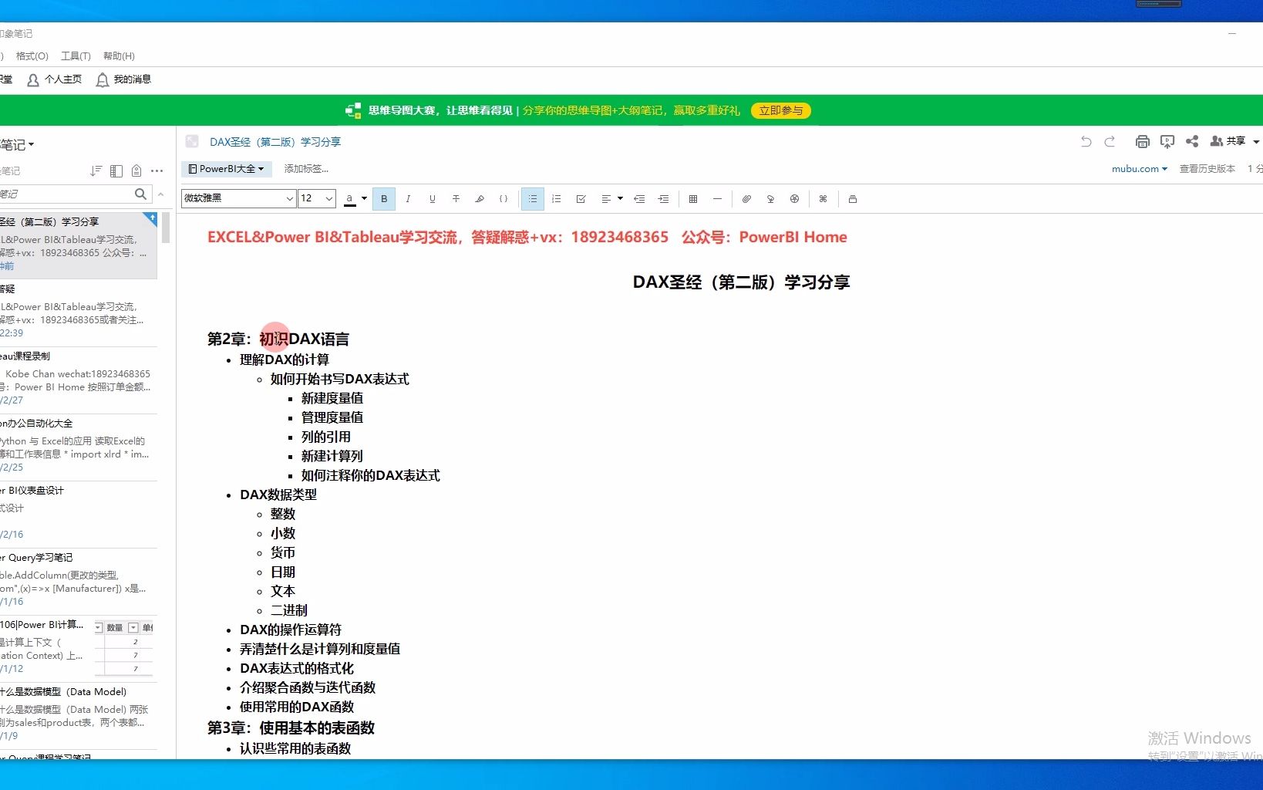This screenshot has height=790, width=1263.
Task: Insert a code block with braces icon
Action: (x=504, y=199)
